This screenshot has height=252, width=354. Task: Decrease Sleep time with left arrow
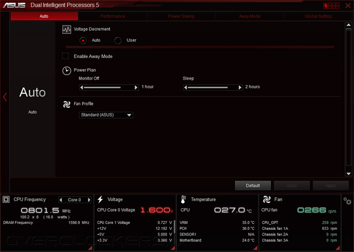click(x=186, y=87)
